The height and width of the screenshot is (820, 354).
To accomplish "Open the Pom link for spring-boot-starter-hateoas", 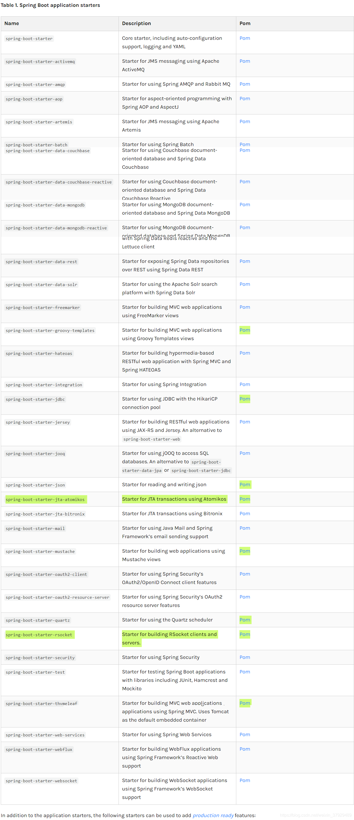I will pyautogui.click(x=245, y=353).
